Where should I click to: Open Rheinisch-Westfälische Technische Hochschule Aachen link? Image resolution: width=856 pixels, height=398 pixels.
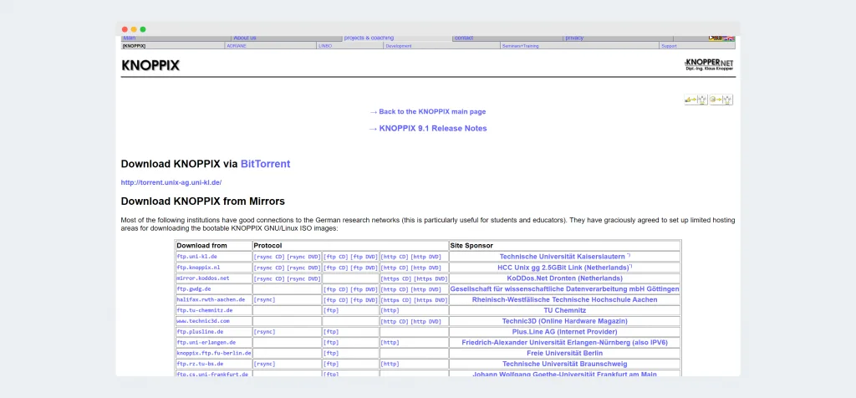pyautogui.click(x=564, y=299)
